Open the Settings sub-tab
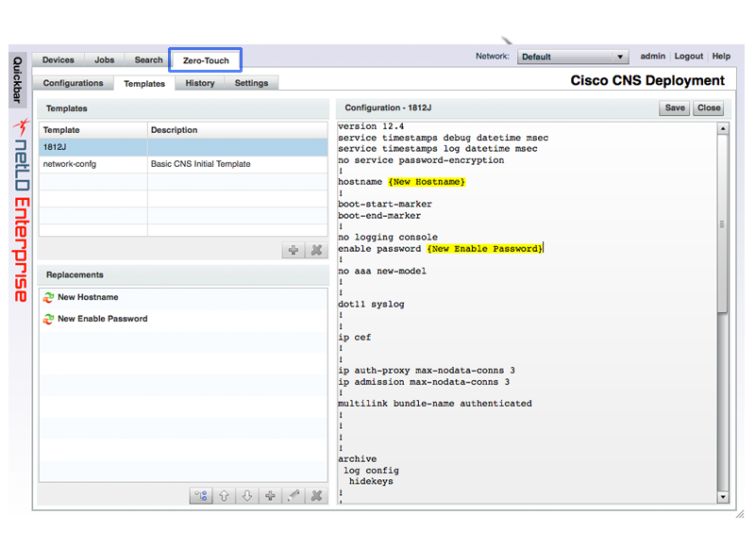The image size is (755, 547). [251, 83]
